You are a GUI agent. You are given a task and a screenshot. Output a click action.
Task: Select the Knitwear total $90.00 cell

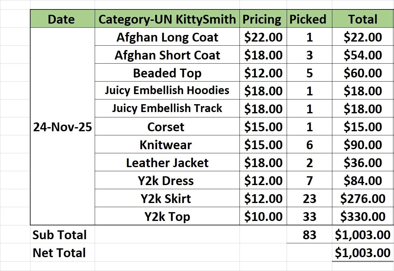click(363, 144)
